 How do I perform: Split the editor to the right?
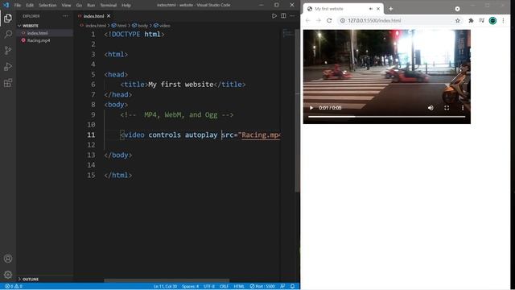coord(283,16)
